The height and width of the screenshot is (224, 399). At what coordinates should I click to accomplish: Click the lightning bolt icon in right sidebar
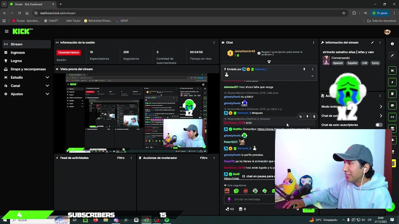click(x=392, y=82)
